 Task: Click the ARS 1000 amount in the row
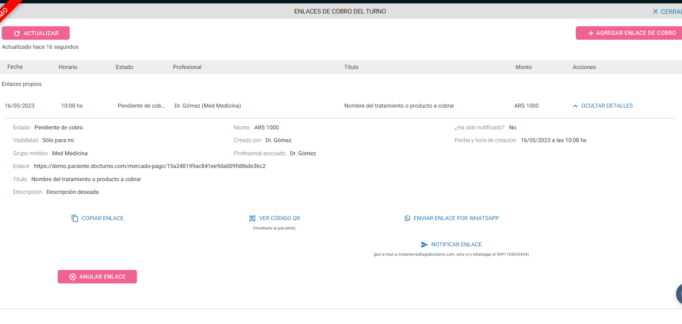527,106
